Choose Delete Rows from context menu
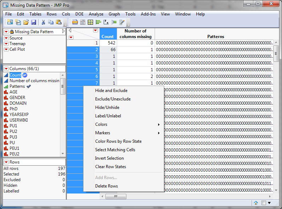Screen dimensions: 282x209 [124, 186]
